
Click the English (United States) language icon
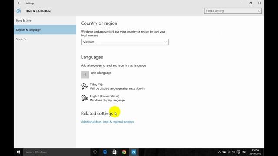[x=84, y=98]
